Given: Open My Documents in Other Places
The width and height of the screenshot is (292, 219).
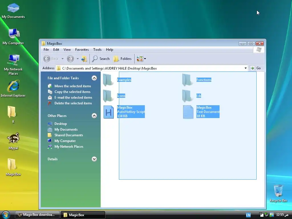Looking at the screenshot, I should point(62,129).
